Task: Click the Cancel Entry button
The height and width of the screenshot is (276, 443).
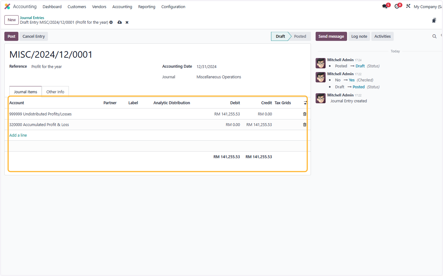Action: pyautogui.click(x=34, y=36)
